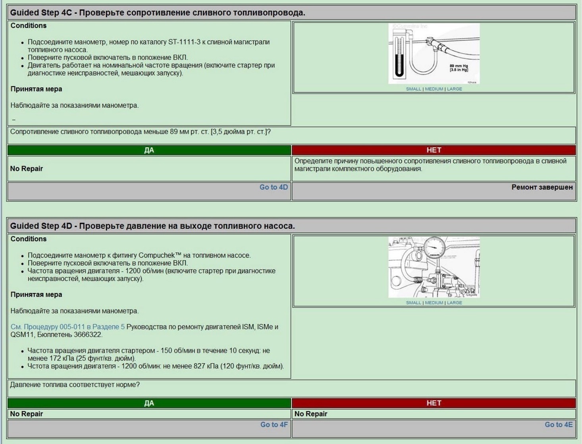The width and height of the screenshot is (582, 444).
Task: Select MEDIUM image size for step 4D
Action: pyautogui.click(x=434, y=303)
